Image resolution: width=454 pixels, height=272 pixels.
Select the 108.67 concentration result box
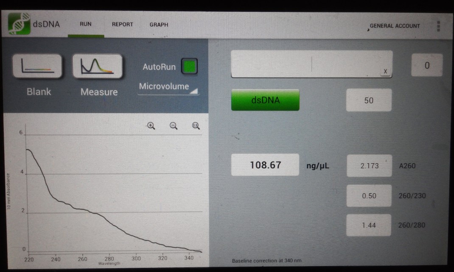pyautogui.click(x=265, y=165)
